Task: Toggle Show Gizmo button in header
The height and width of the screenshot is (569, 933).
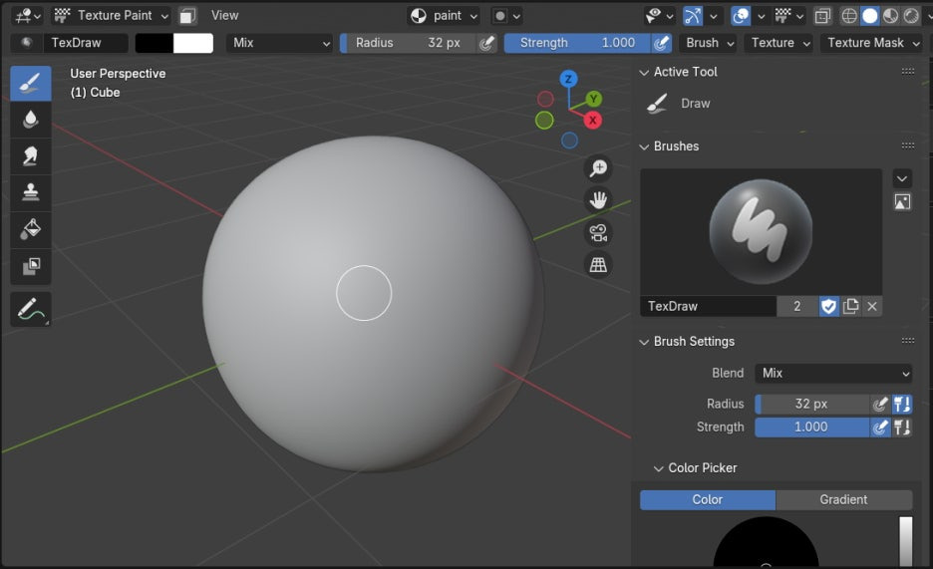Action: pos(693,16)
